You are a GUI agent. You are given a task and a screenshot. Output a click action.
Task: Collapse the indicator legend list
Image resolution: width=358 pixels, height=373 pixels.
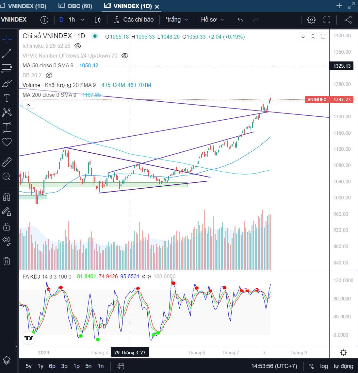coord(28,105)
